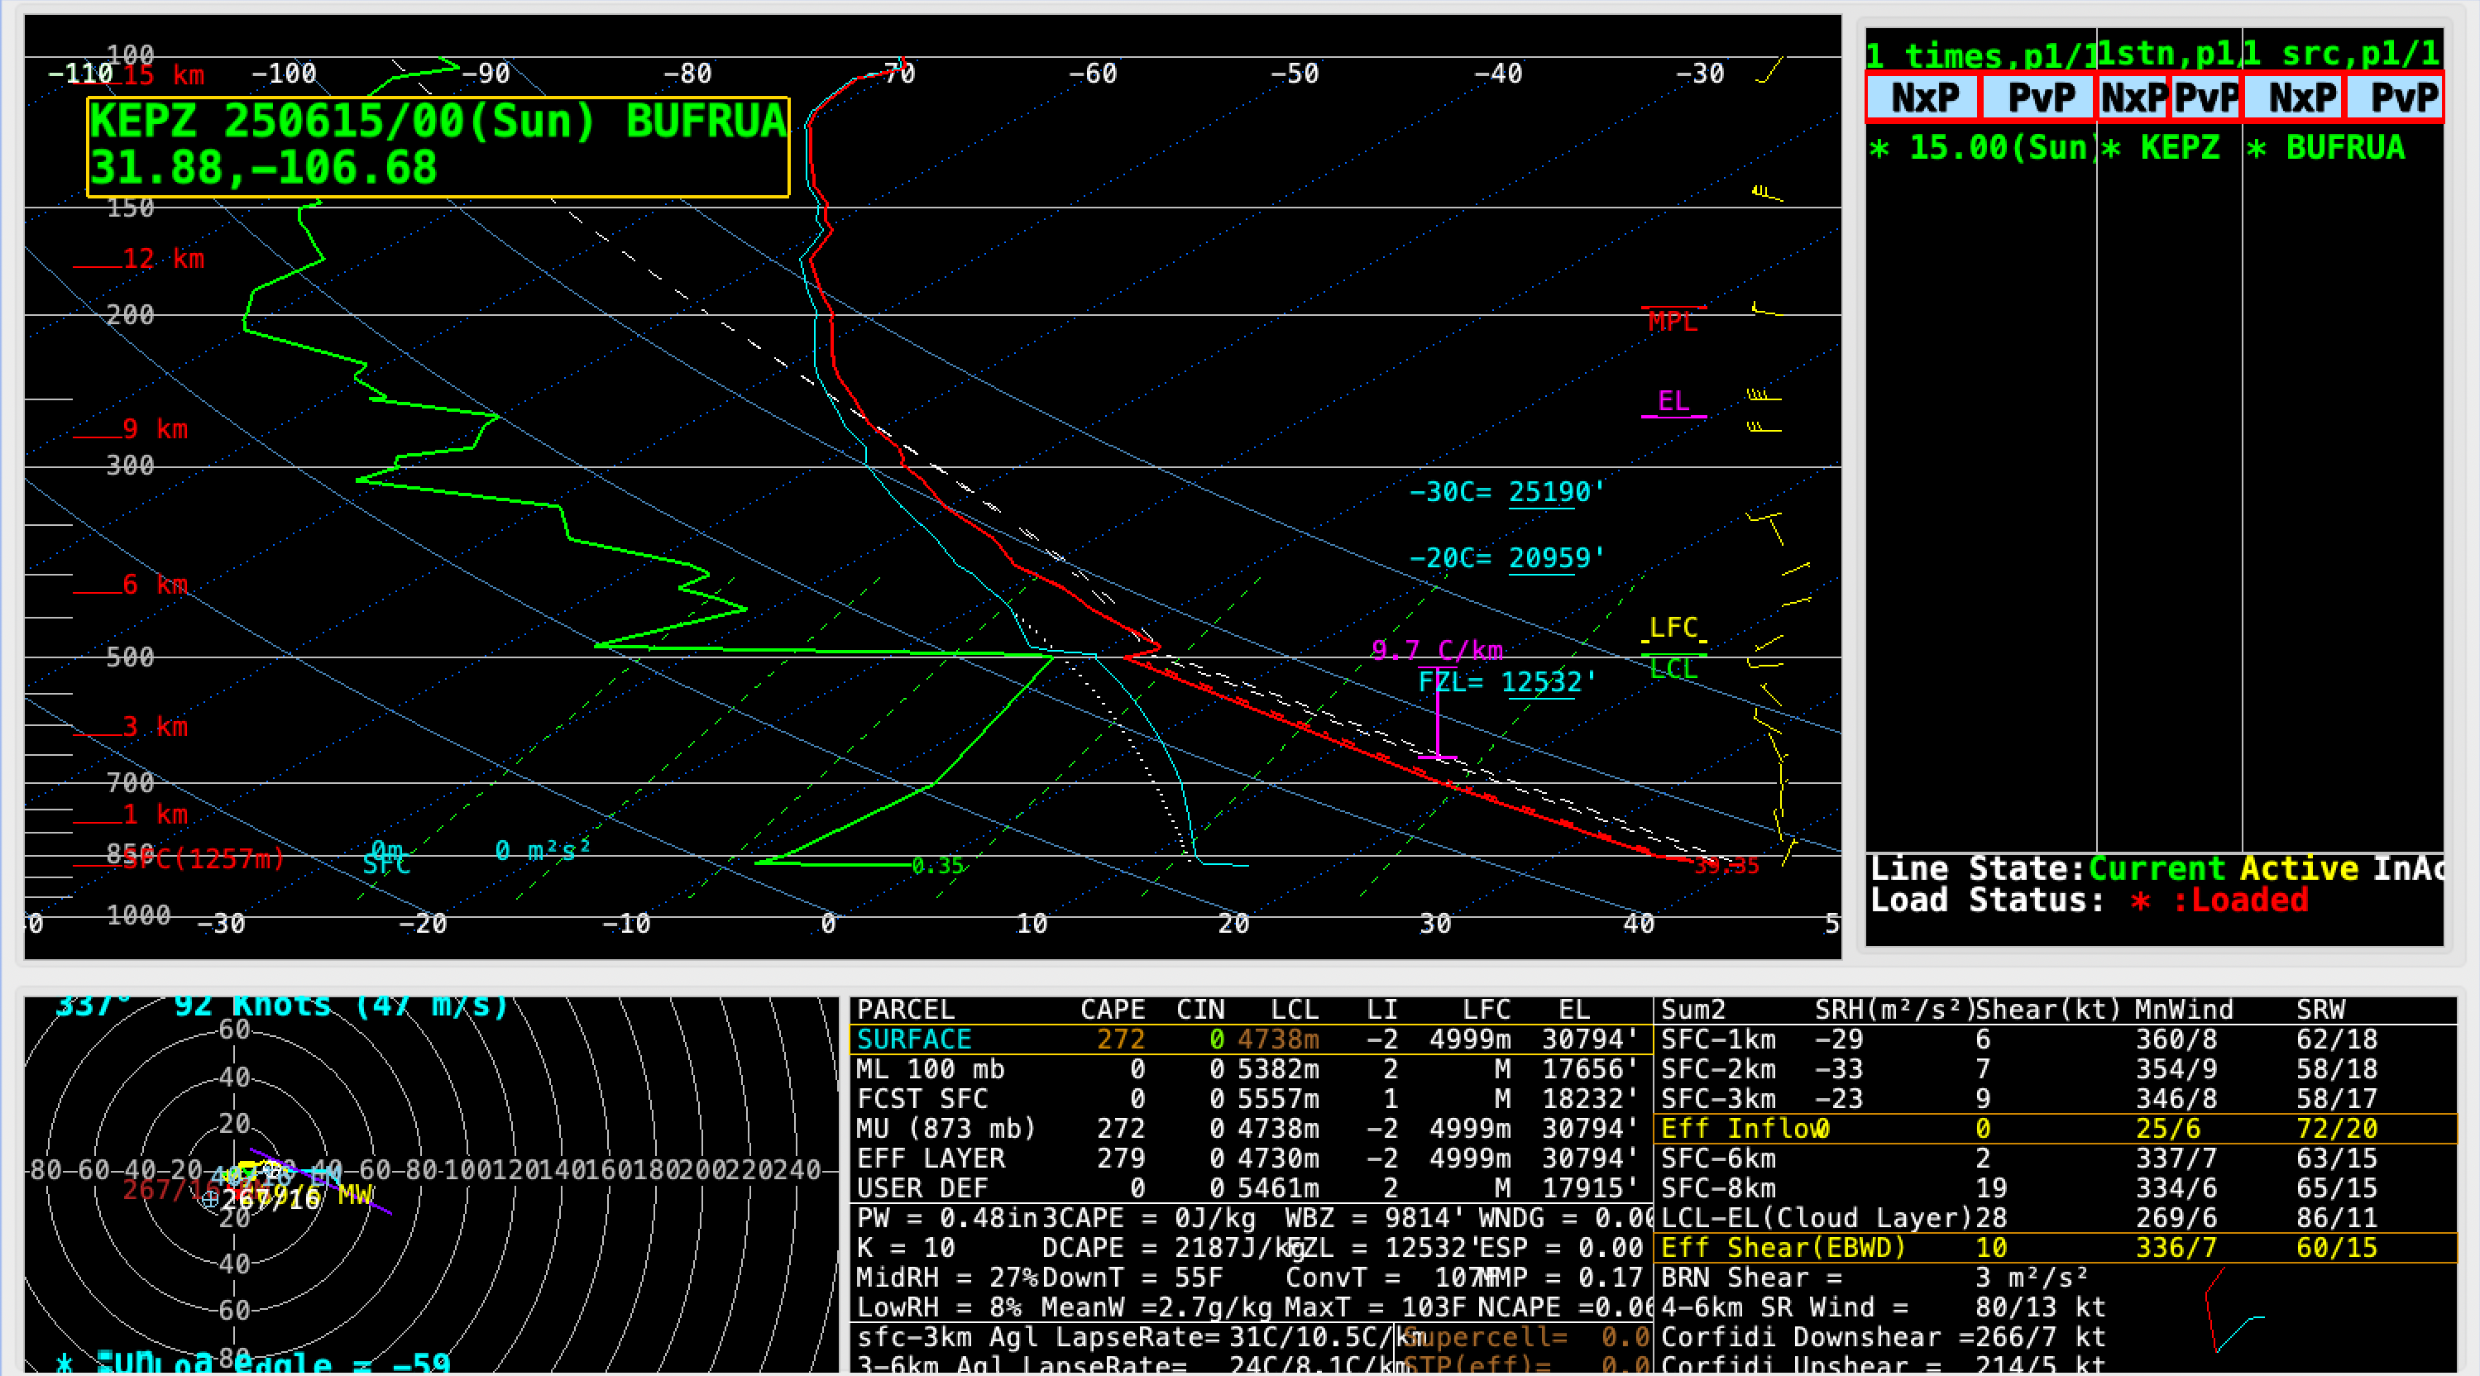Click the MidRH = 27% value

pos(947,1278)
